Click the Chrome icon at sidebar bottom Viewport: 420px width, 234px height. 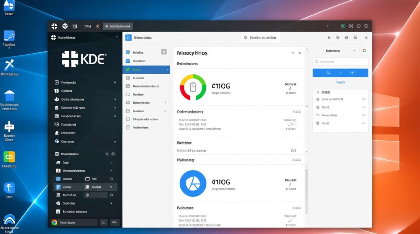pos(54,222)
